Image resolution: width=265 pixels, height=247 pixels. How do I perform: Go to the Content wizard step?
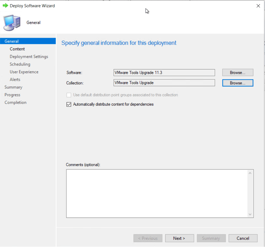click(x=17, y=49)
